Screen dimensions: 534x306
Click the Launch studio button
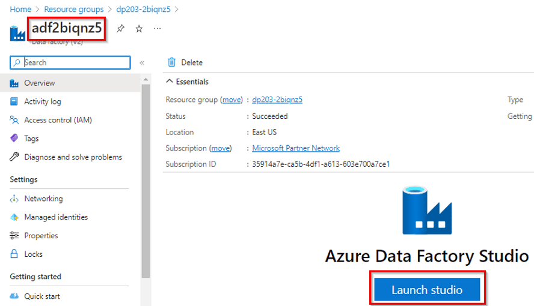click(x=427, y=290)
